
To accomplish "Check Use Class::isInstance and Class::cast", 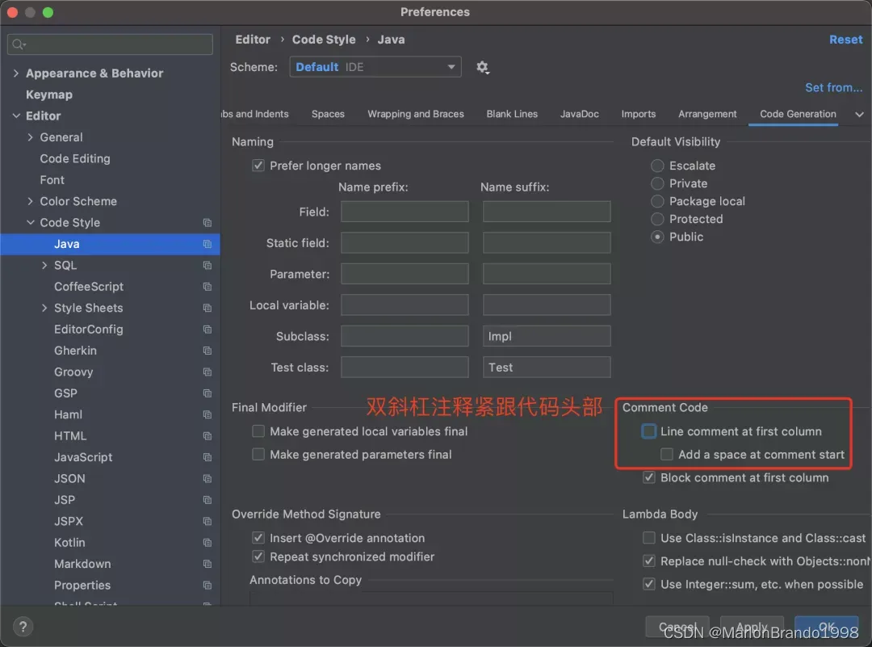I will click(x=648, y=538).
